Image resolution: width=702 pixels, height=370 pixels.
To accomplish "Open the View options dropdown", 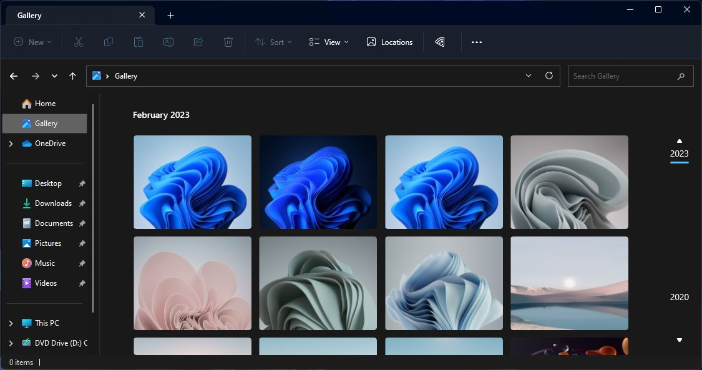I will coord(328,42).
